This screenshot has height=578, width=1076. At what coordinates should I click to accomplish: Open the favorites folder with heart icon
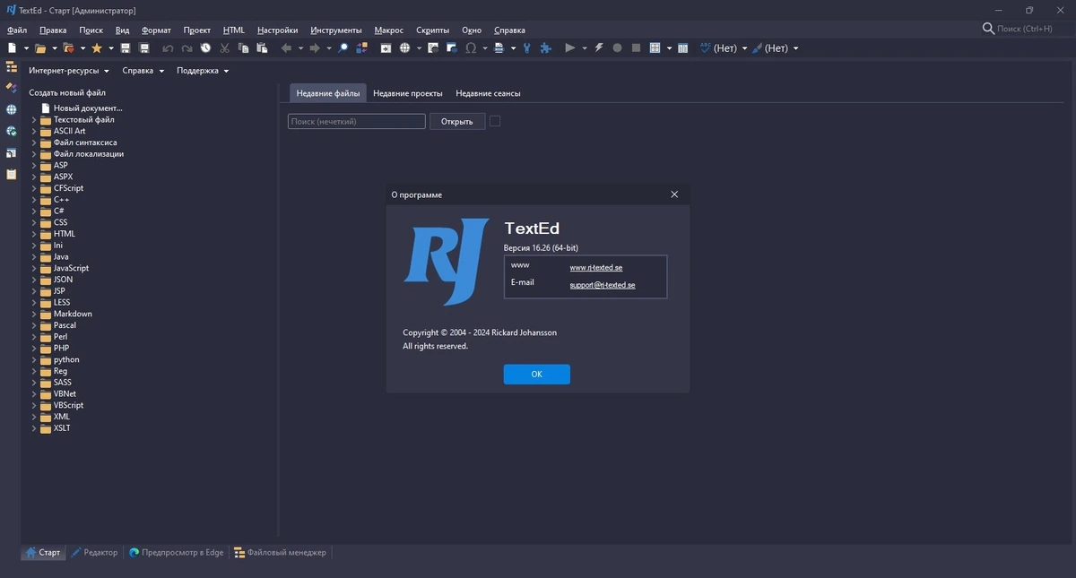click(68, 47)
